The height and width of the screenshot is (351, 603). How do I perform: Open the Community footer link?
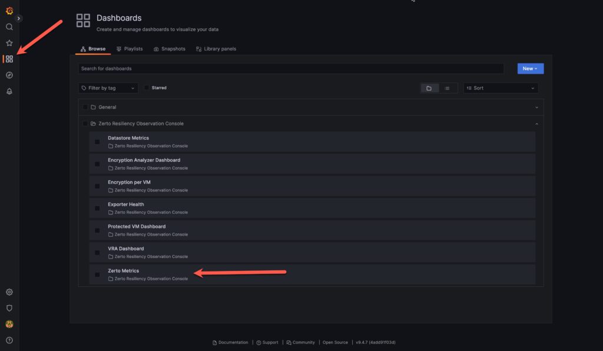coord(301,343)
